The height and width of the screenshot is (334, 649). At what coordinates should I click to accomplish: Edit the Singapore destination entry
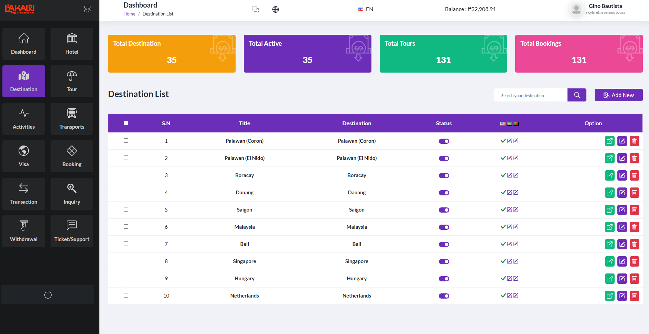pyautogui.click(x=622, y=261)
